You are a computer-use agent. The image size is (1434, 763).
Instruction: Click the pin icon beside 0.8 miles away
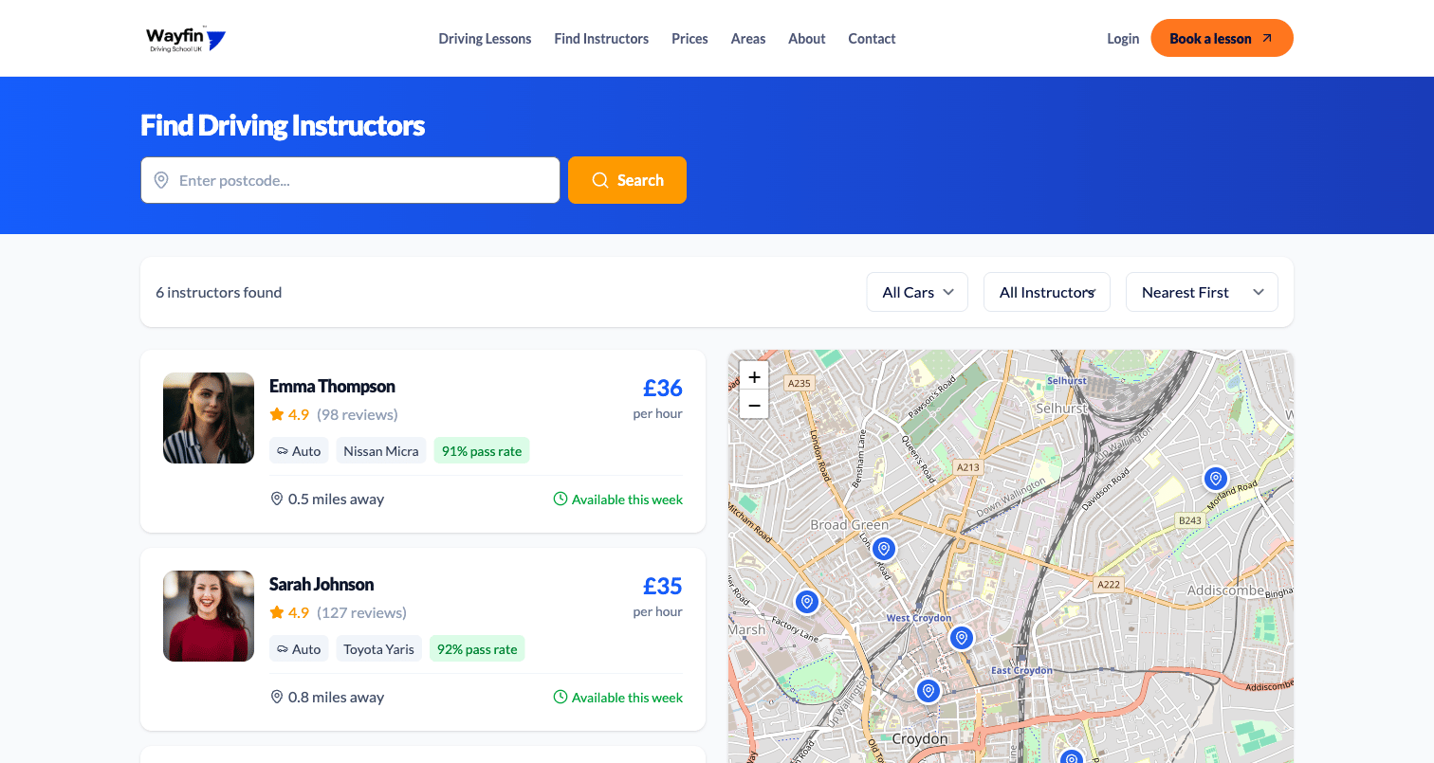tap(277, 697)
